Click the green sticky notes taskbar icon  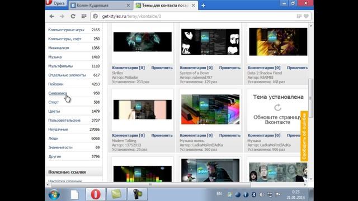tap(116, 195)
